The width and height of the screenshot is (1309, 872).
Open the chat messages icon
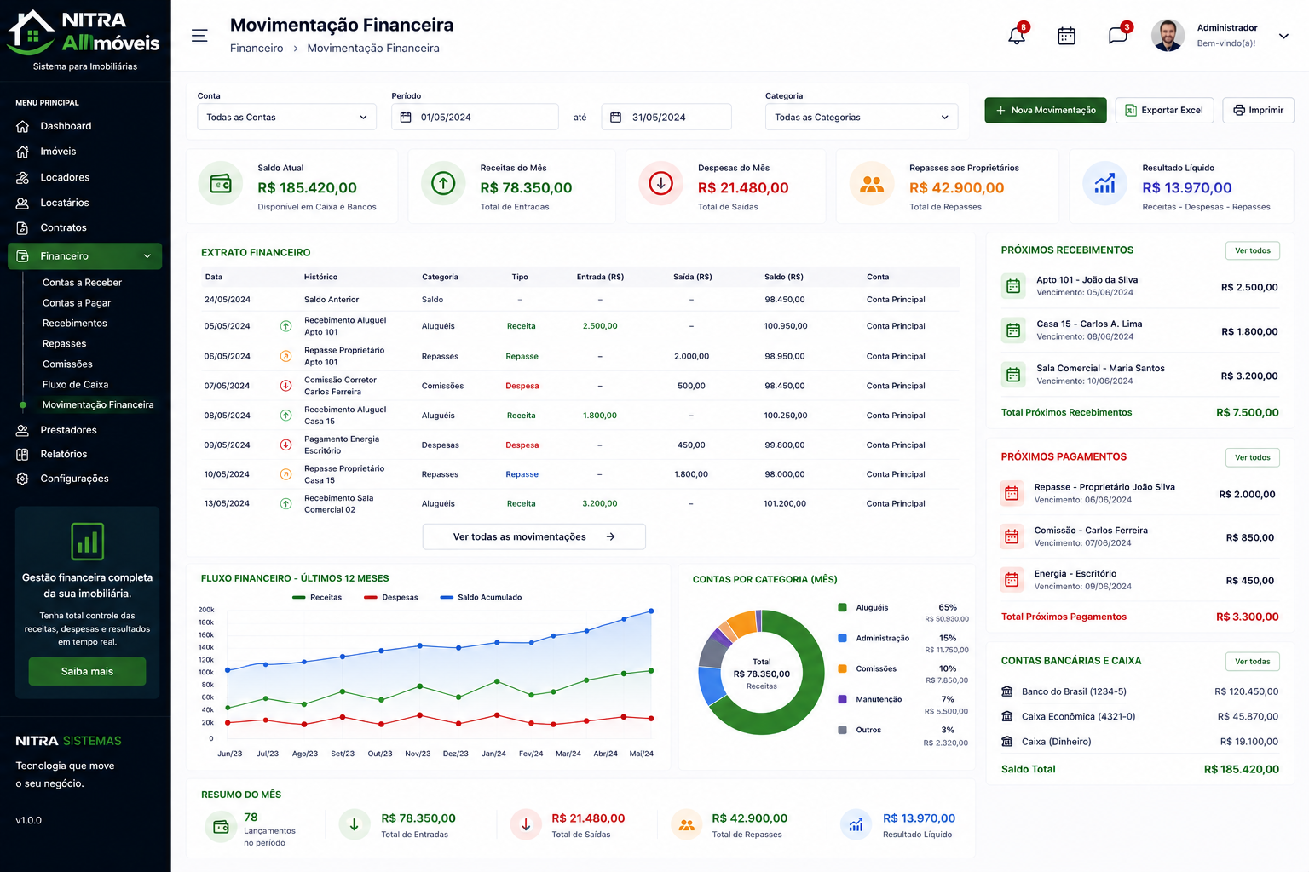pyautogui.click(x=1117, y=36)
